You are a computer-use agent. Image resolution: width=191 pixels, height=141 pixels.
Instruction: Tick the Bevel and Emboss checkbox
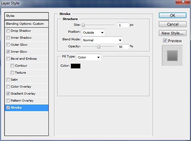[x=8, y=58]
